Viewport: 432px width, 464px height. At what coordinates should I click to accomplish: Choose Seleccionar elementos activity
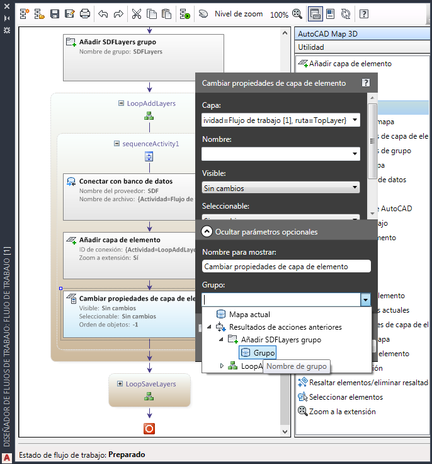[x=340, y=397]
